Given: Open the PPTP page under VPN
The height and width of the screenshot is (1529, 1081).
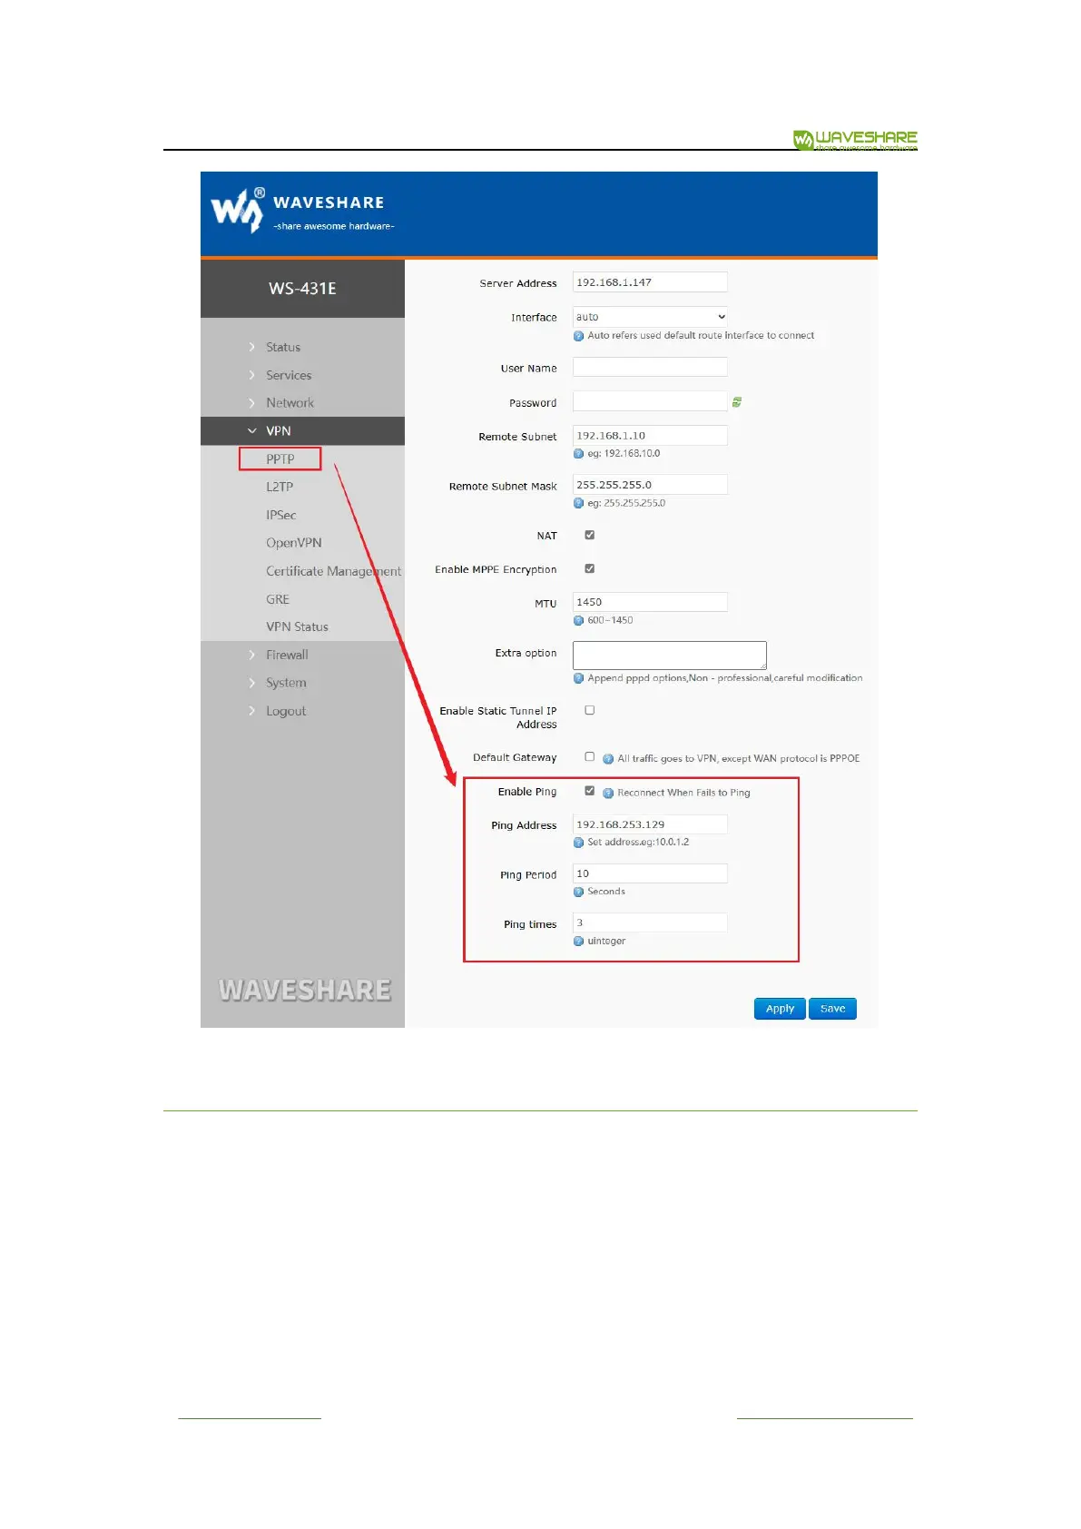Looking at the screenshot, I should pos(280,459).
